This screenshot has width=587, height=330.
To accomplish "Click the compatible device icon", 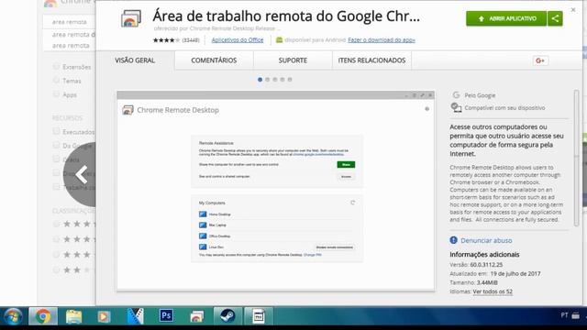I will coord(456,108).
